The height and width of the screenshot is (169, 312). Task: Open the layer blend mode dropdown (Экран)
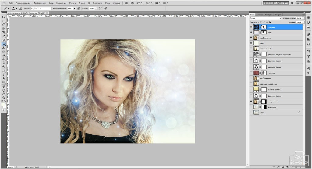click(x=265, y=18)
